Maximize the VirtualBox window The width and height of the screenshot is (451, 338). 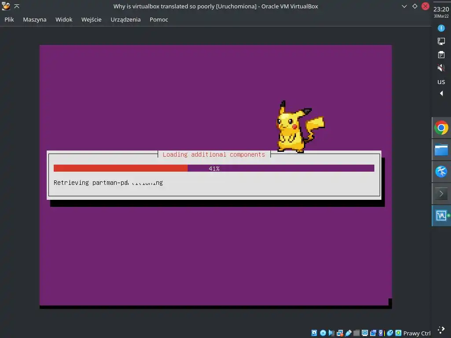click(415, 6)
